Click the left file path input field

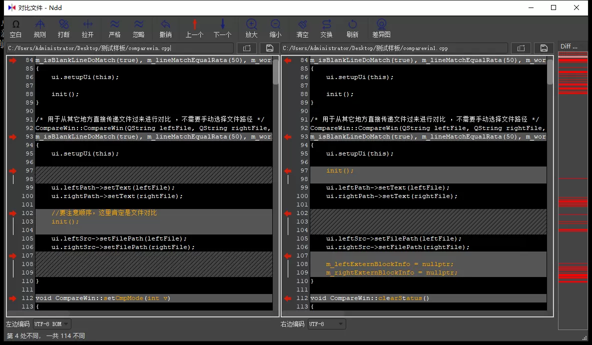pyautogui.click(x=120, y=47)
